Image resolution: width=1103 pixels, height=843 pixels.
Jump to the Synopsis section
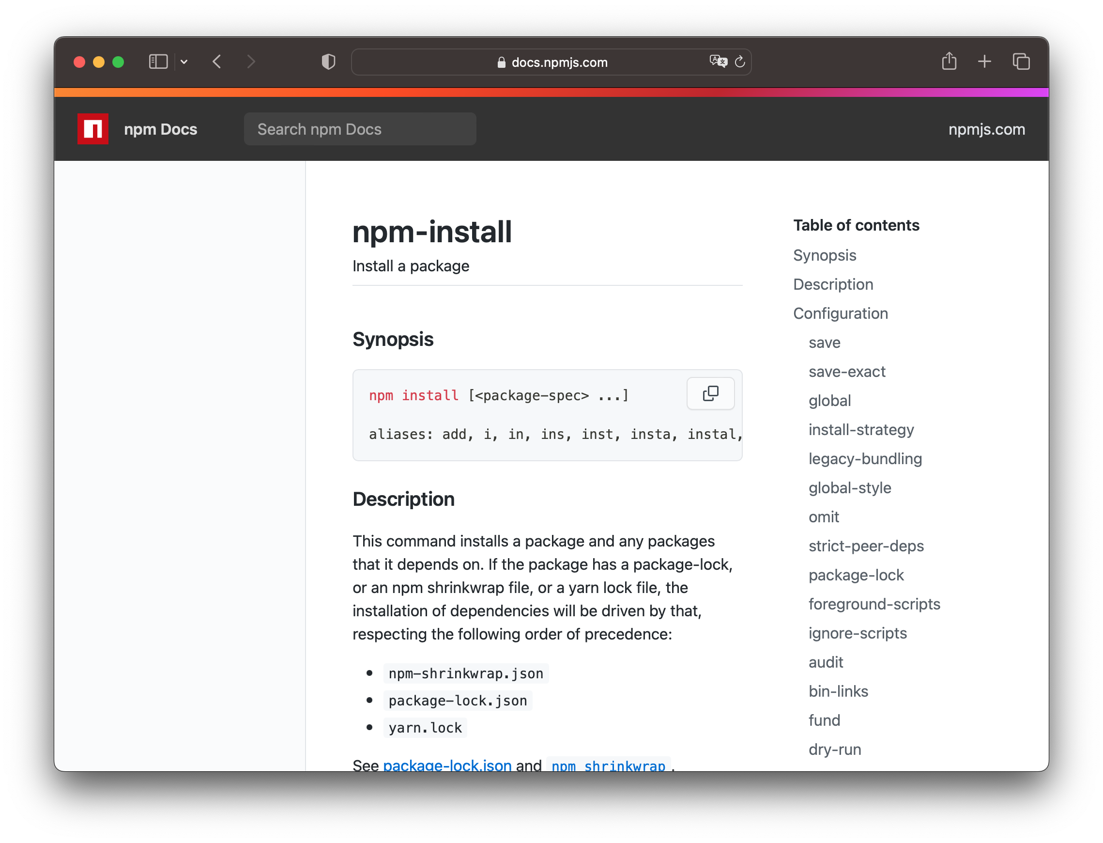point(824,255)
